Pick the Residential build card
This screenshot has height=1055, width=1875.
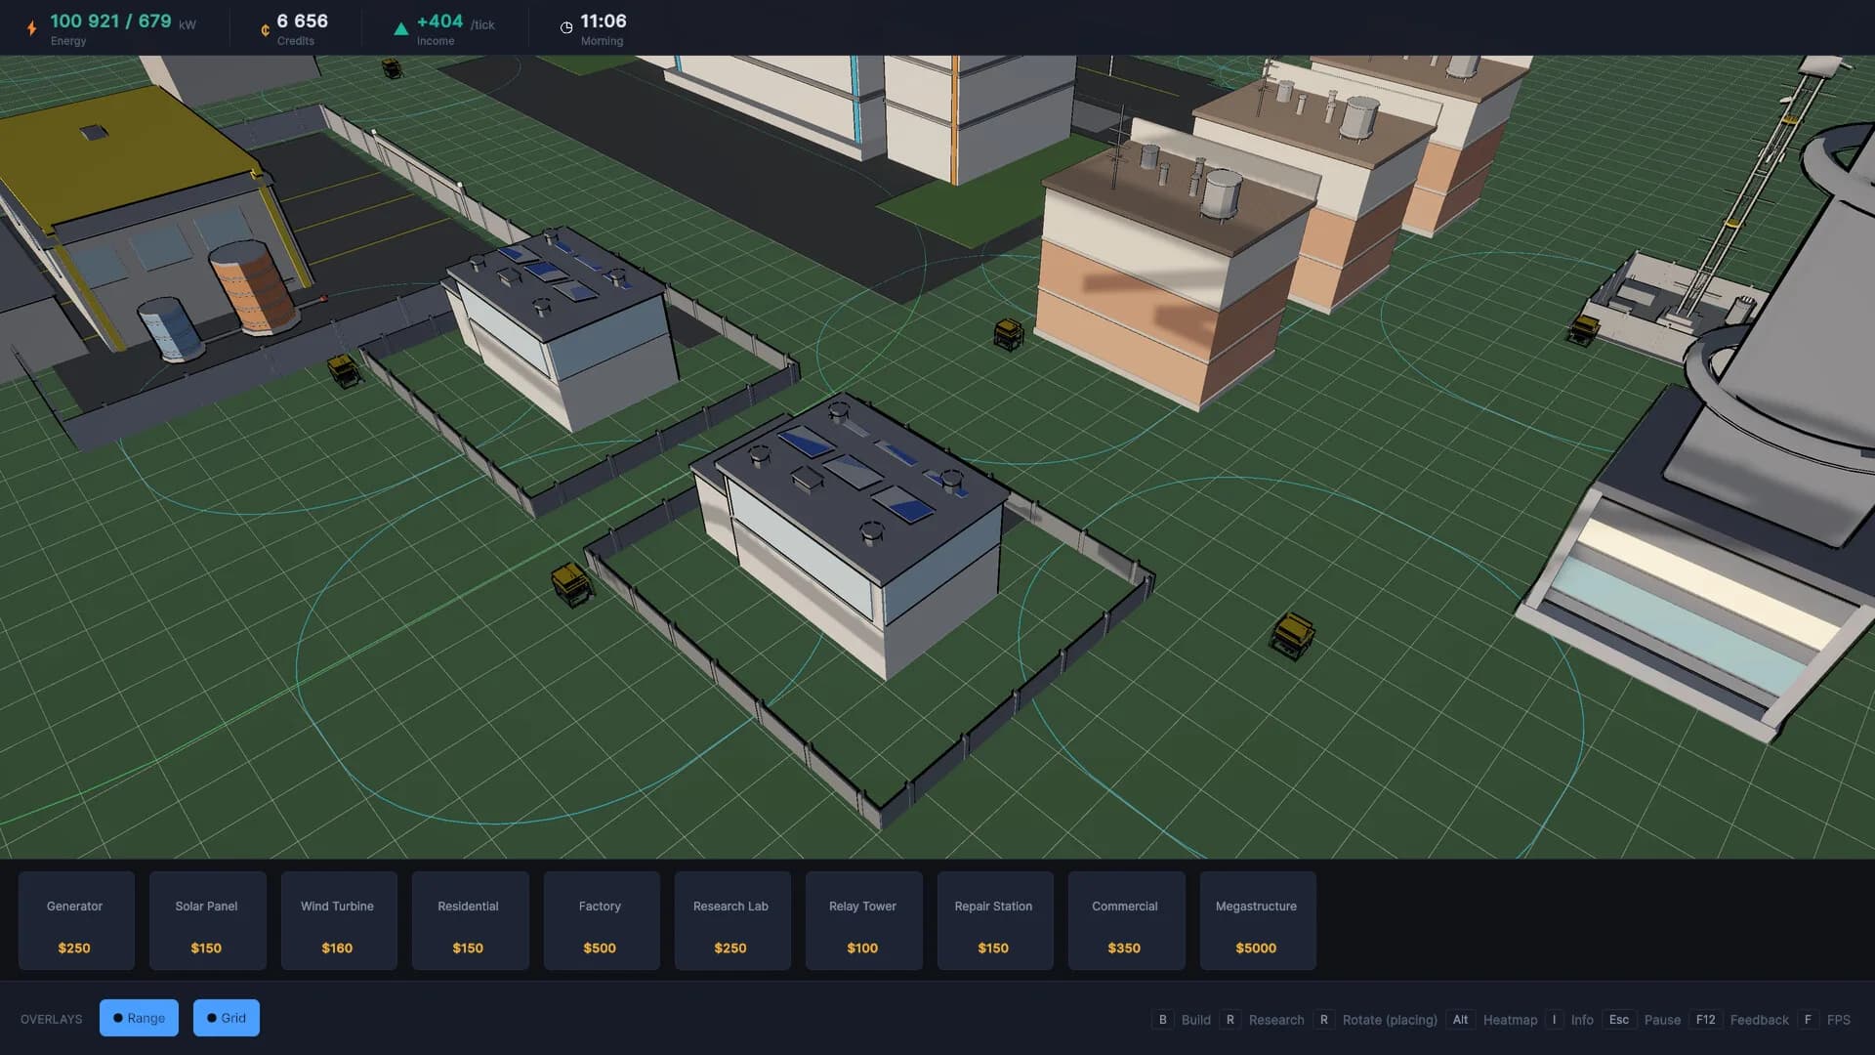[x=470, y=920]
